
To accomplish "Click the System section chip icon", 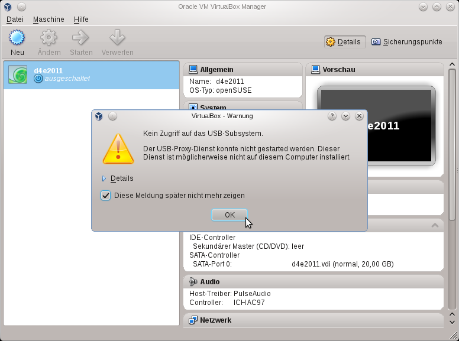I will (193, 107).
